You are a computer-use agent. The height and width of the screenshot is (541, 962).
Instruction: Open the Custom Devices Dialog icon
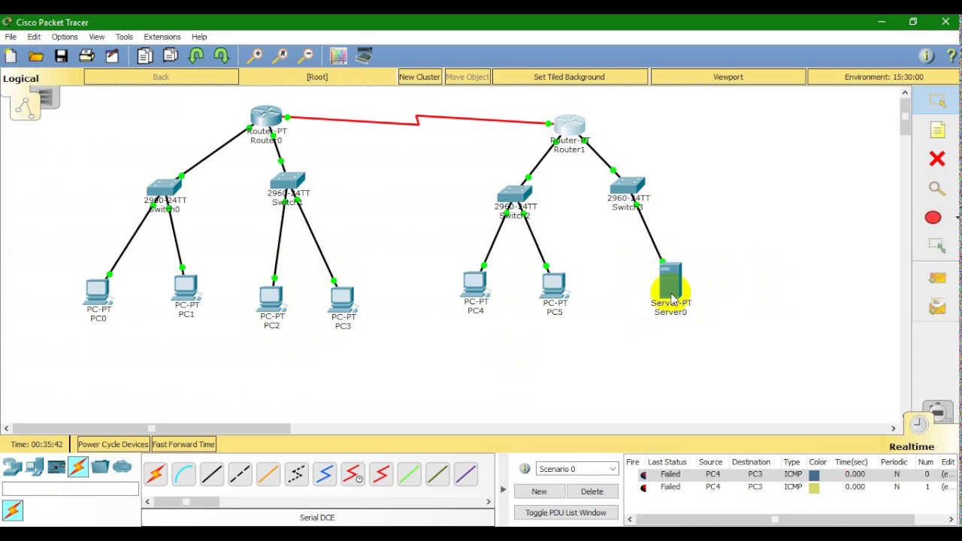[364, 56]
